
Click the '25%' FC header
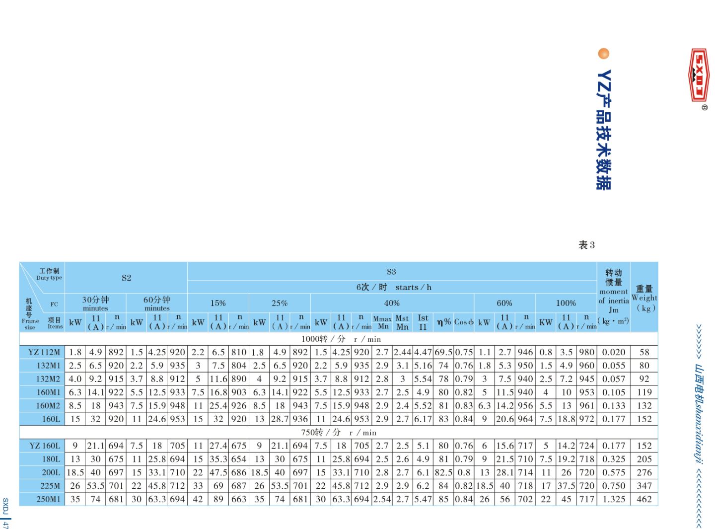click(280, 303)
